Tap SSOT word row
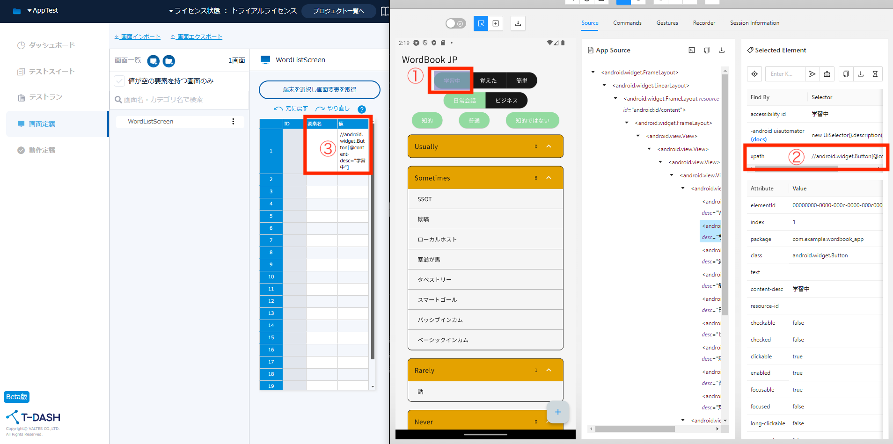 [485, 199]
